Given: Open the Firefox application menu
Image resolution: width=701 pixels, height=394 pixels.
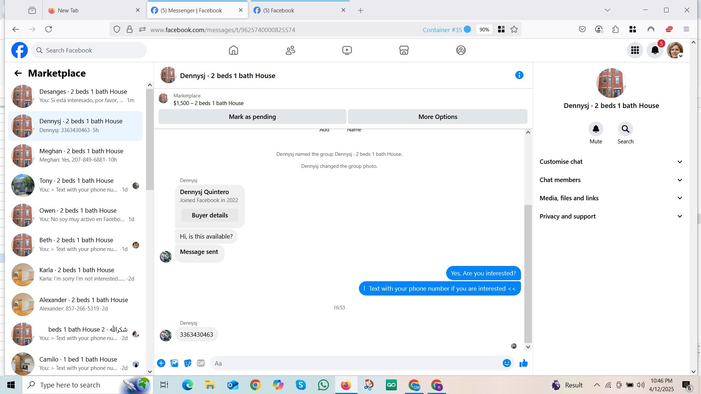Looking at the screenshot, I should [686, 29].
